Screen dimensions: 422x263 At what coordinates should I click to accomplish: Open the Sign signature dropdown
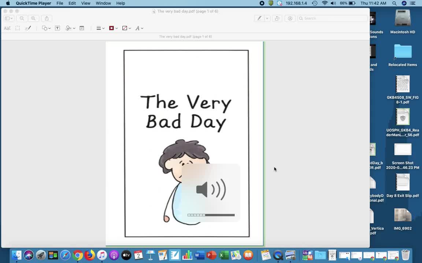(x=70, y=28)
